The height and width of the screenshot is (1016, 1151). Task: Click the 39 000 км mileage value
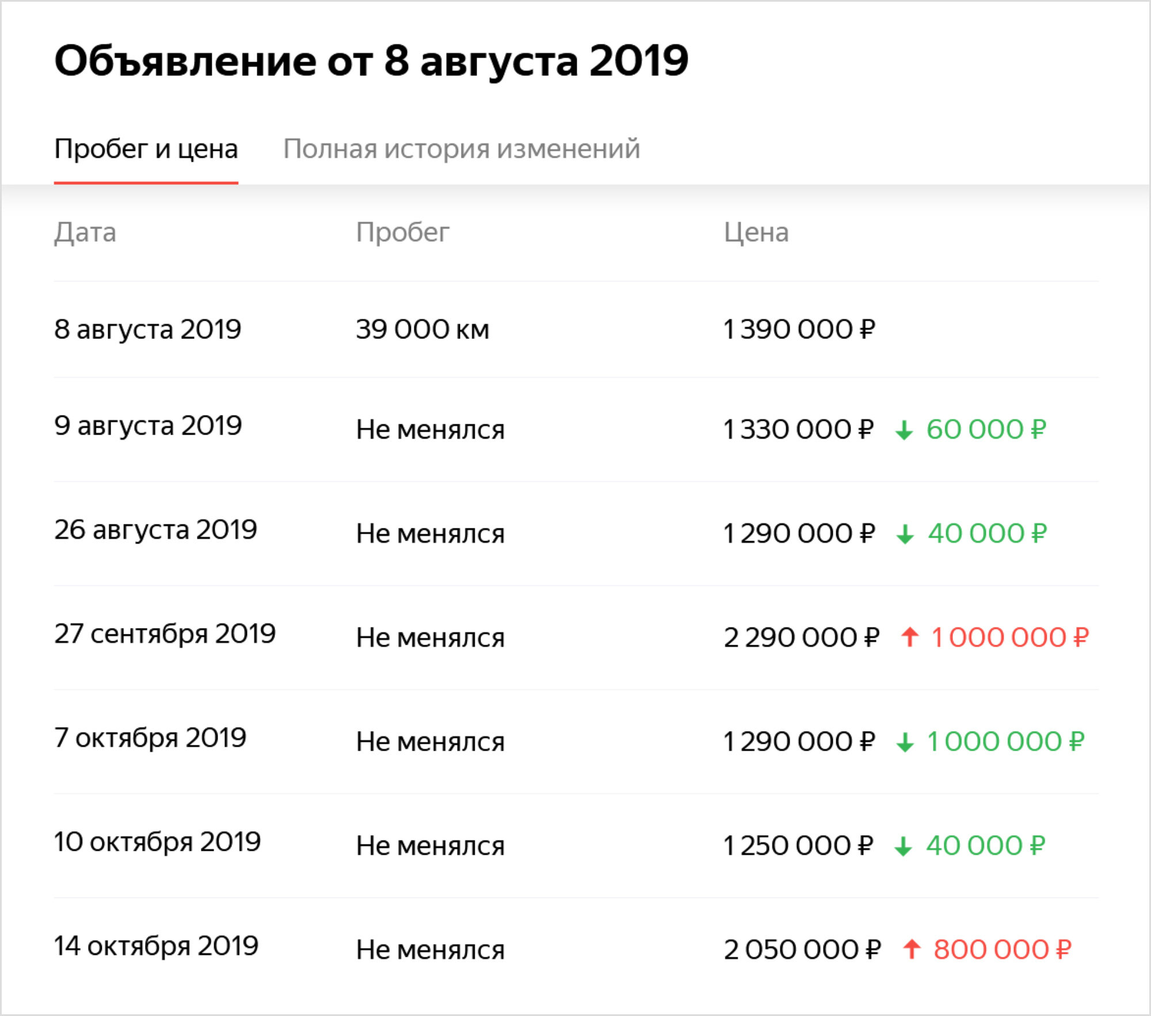[x=422, y=329]
